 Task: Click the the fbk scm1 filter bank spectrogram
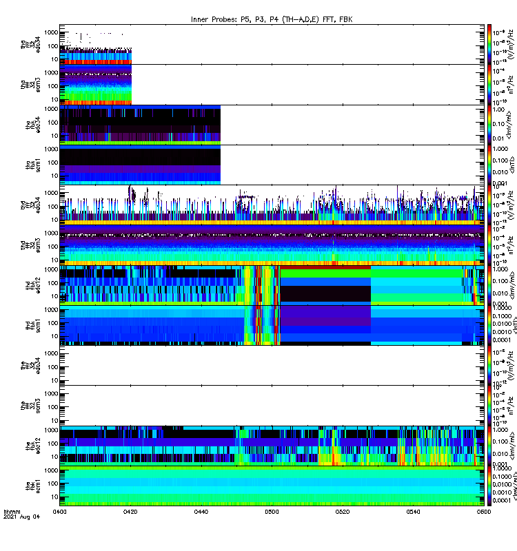(x=272, y=486)
